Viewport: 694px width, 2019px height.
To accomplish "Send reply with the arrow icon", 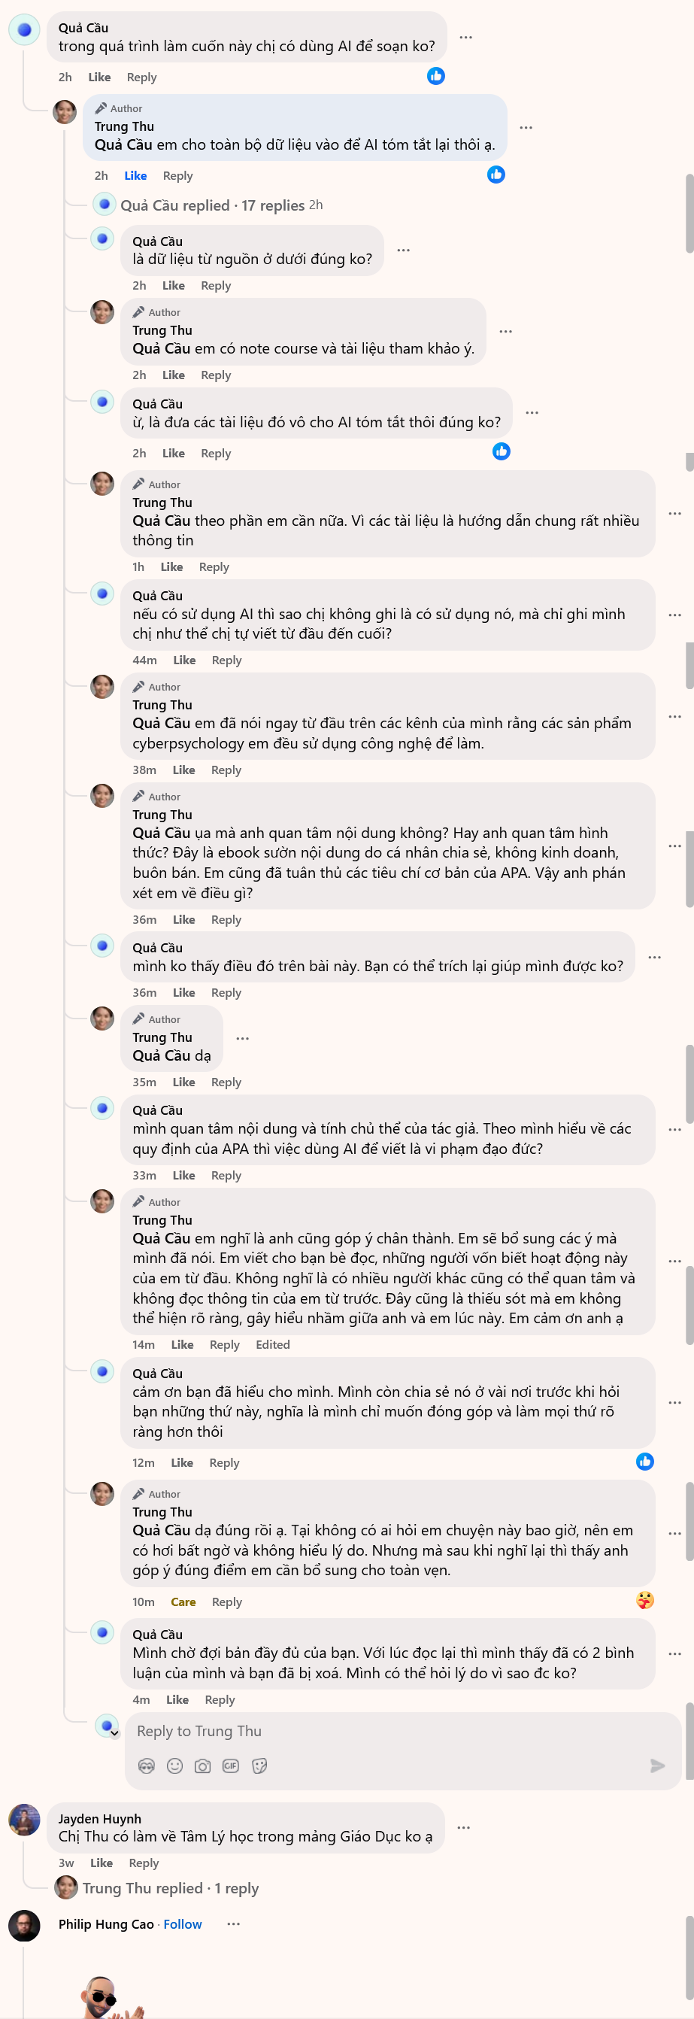I will [x=657, y=1765].
